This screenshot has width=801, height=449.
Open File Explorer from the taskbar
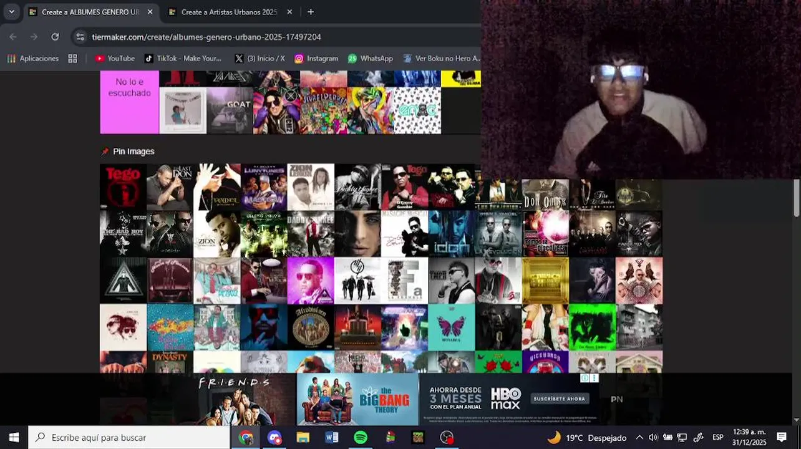pyautogui.click(x=303, y=437)
